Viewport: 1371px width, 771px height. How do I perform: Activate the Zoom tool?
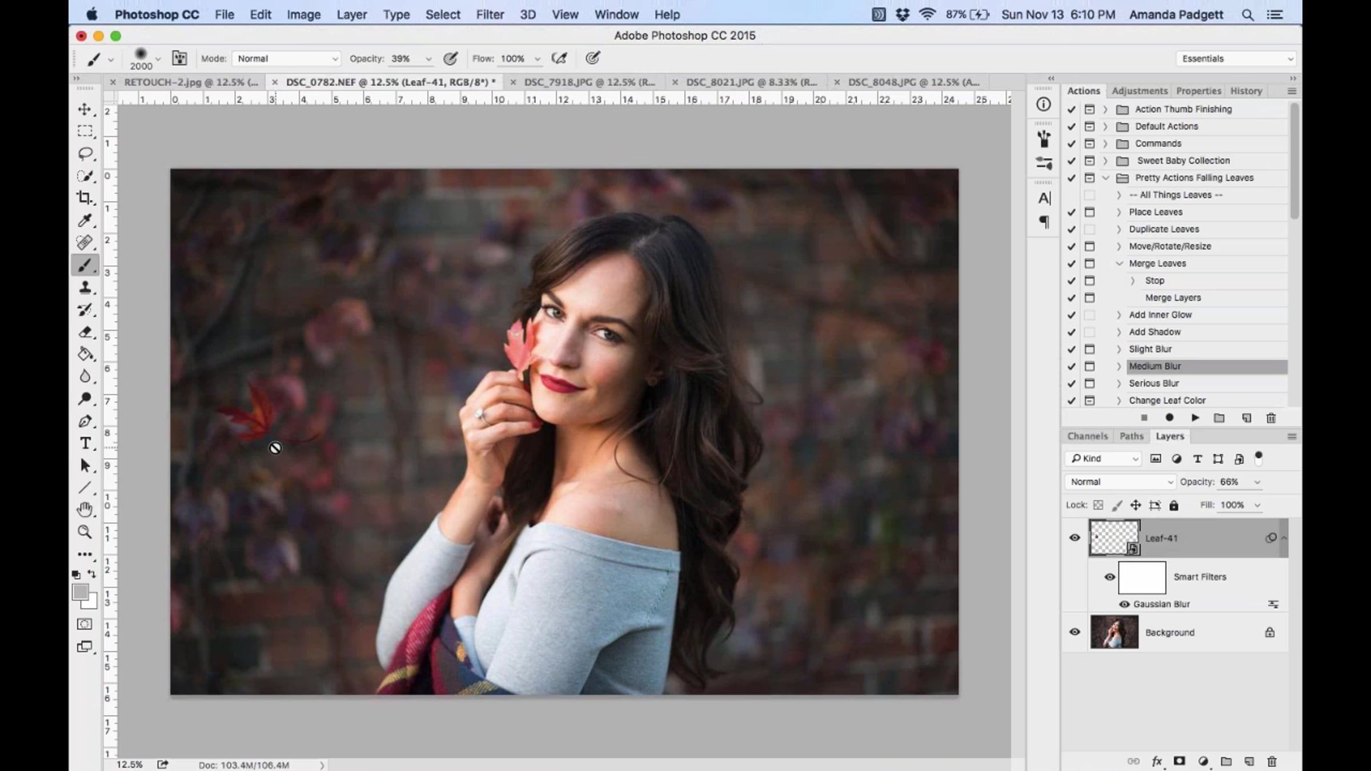[x=85, y=532]
